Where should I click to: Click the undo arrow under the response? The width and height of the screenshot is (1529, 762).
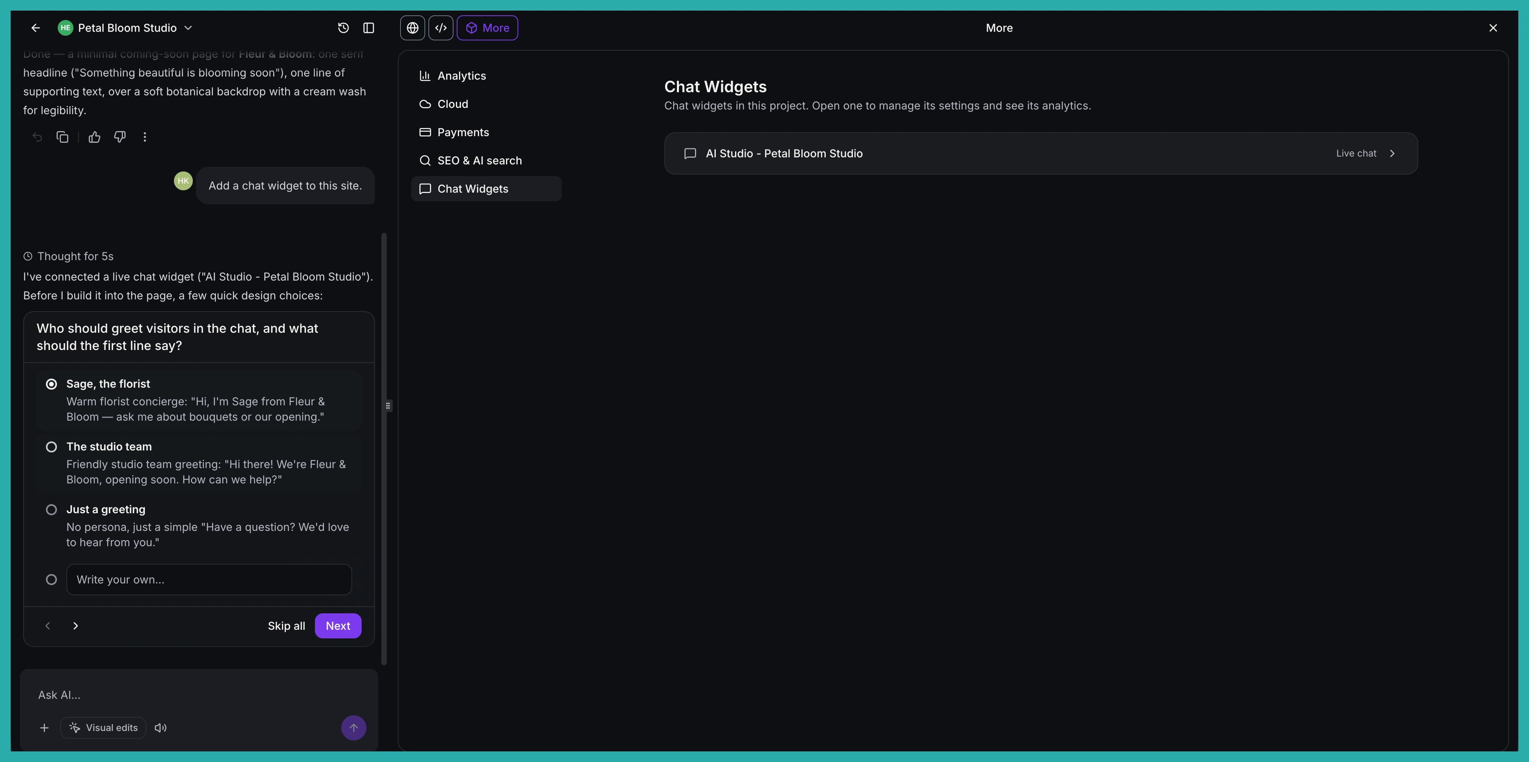click(37, 137)
